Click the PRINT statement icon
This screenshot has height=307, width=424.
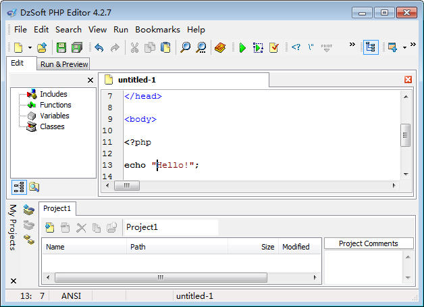[327, 47]
